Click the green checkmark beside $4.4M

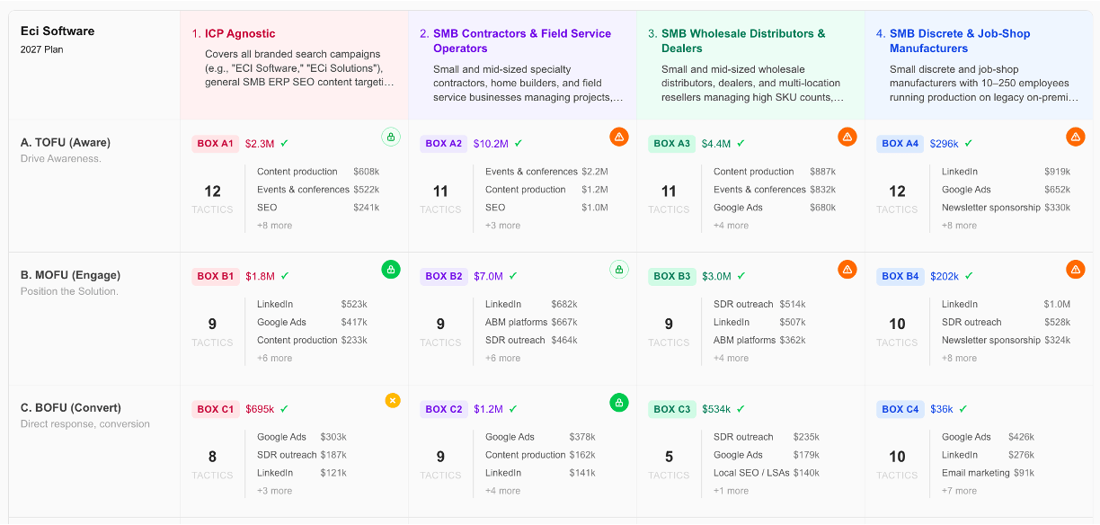pyautogui.click(x=741, y=143)
